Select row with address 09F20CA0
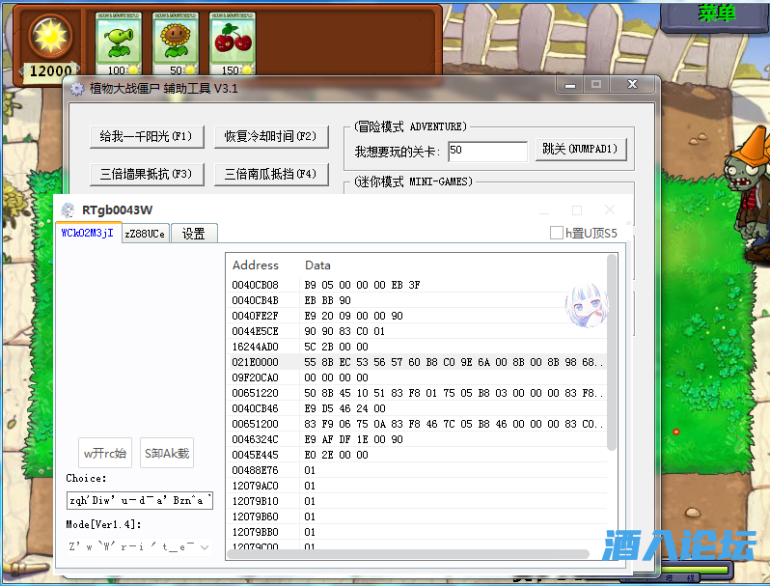Screen dimensions: 770x586 (x=418, y=377)
